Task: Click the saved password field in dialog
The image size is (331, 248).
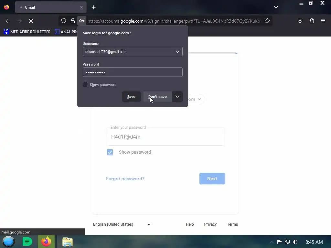Action: click(x=133, y=72)
